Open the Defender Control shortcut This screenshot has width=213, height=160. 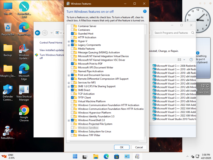(x=8, y=93)
